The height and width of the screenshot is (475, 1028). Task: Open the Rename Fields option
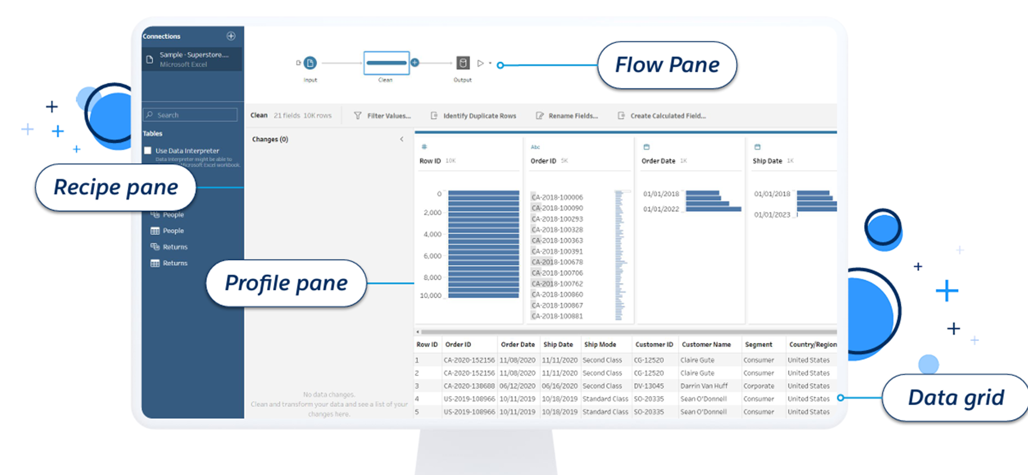click(x=567, y=116)
